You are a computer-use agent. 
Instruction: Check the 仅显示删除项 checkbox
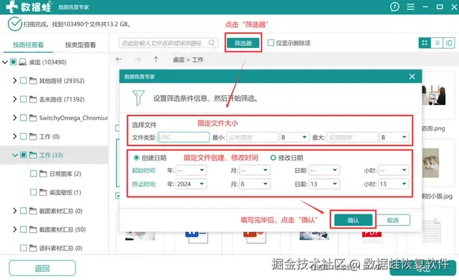coord(271,43)
